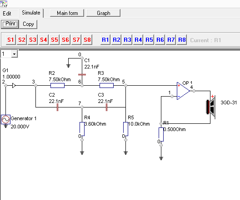Open the schematic number dropdown arrow
This screenshot has height=200, width=240.
click(x=15, y=54)
